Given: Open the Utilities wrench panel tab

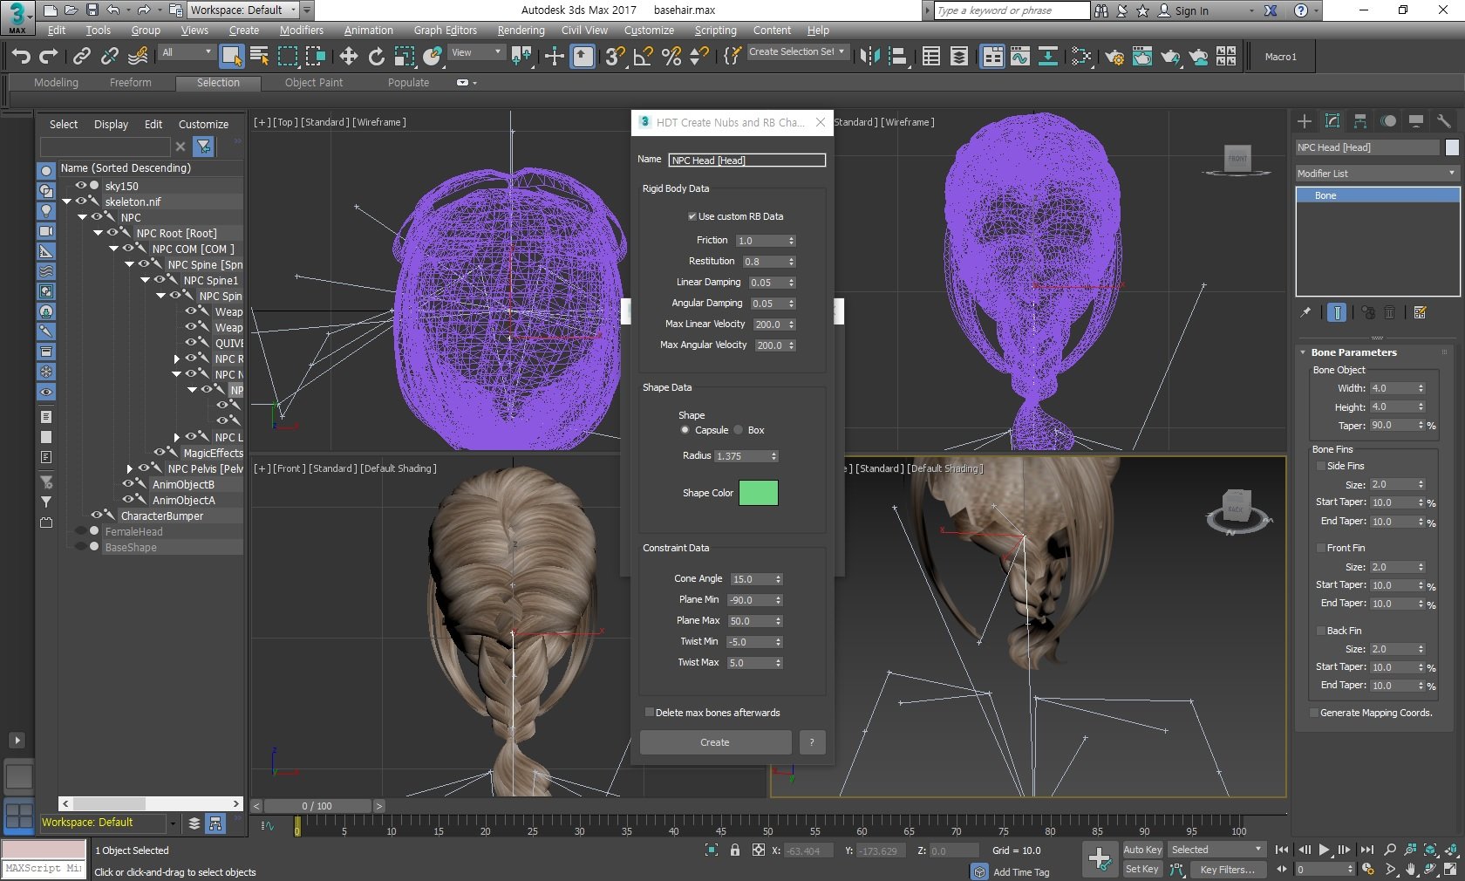Looking at the screenshot, I should pos(1444,121).
